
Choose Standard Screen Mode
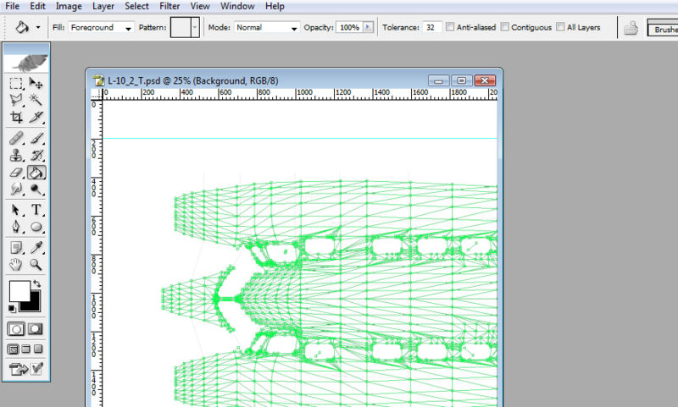(13, 349)
